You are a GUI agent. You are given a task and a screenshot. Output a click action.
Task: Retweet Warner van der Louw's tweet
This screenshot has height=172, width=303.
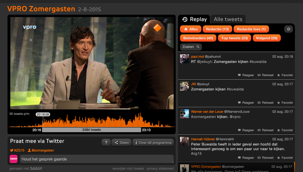coord(265,130)
